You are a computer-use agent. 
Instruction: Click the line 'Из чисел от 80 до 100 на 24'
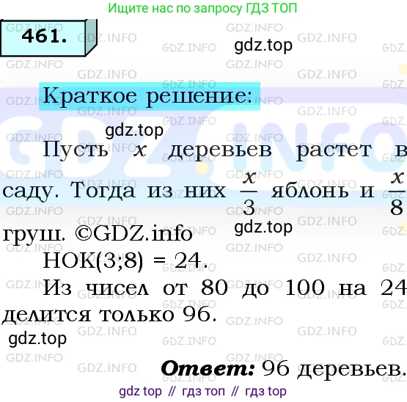click(x=224, y=288)
